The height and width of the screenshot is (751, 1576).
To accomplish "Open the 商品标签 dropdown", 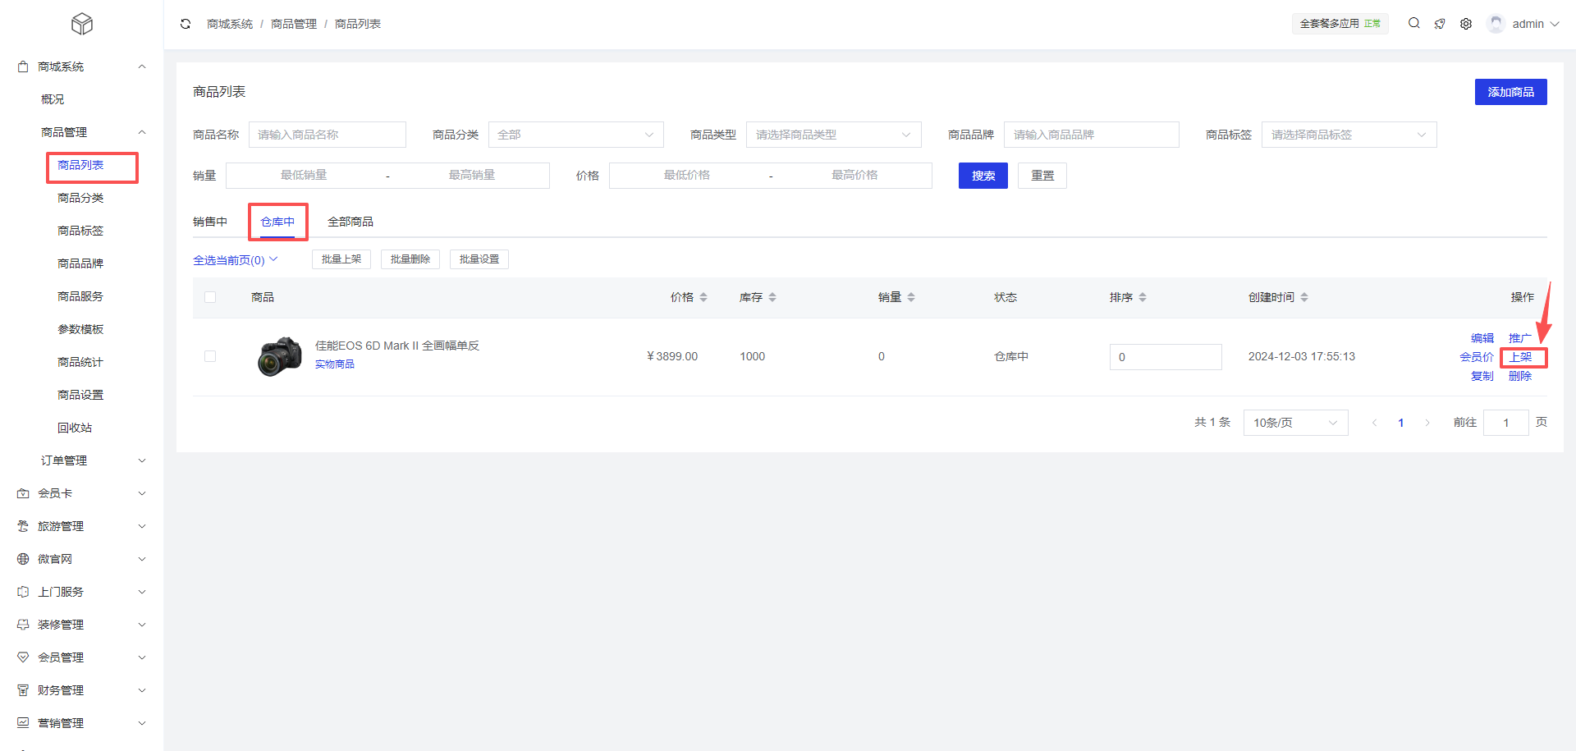I will click(x=1348, y=135).
